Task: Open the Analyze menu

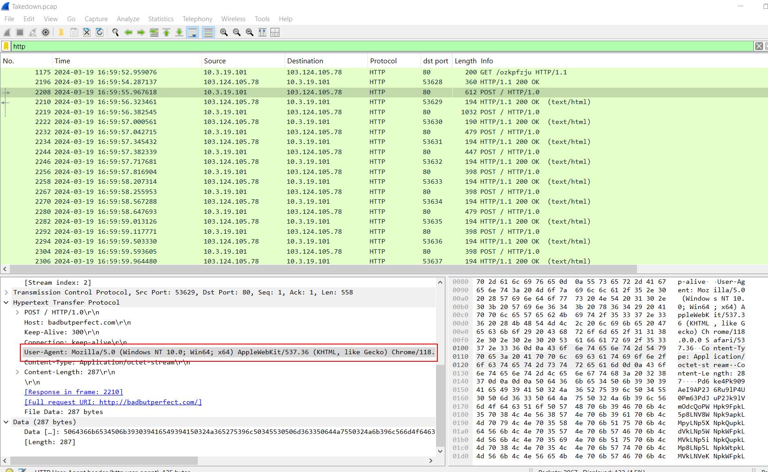Action: [x=128, y=19]
